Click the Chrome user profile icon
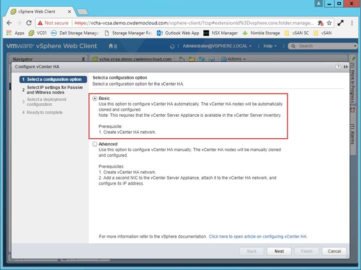Viewport: 361px width, 270px height. coord(318,3)
